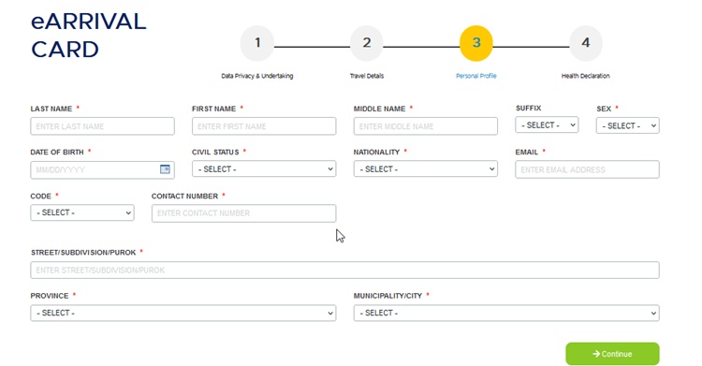Click the Email address field
The width and height of the screenshot is (702, 366).
pos(587,169)
